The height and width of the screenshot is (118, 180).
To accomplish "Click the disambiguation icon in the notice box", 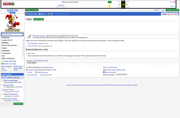I will [29, 36].
